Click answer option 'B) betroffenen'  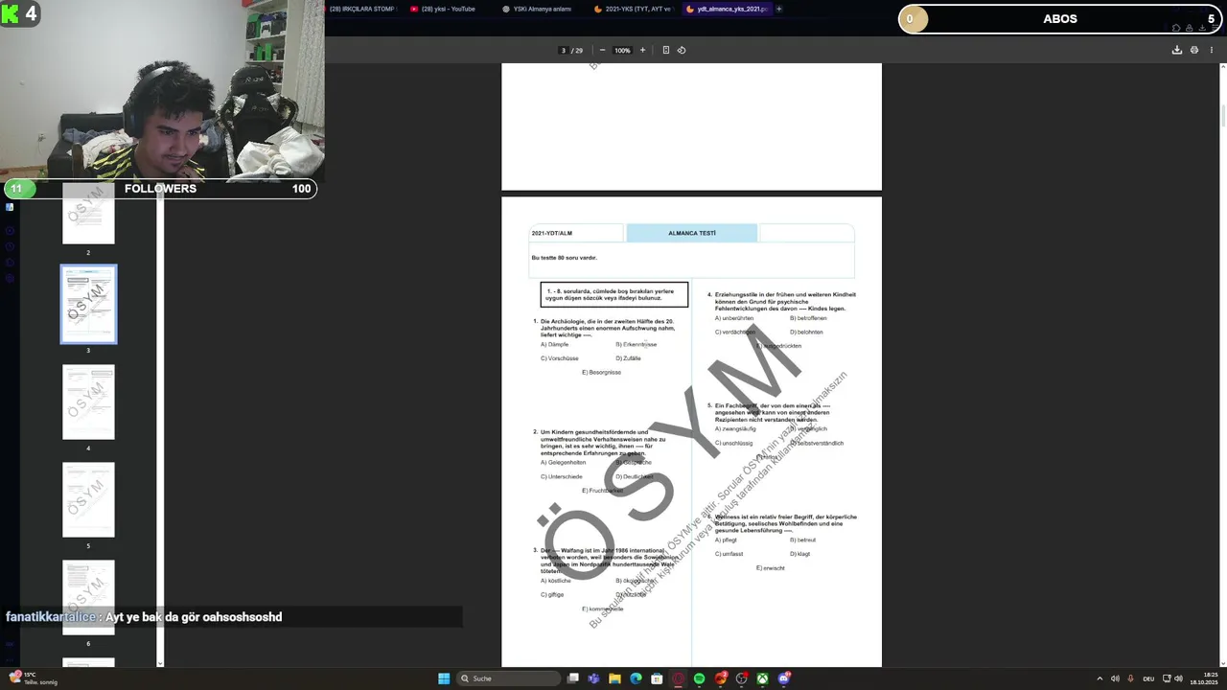(x=810, y=318)
